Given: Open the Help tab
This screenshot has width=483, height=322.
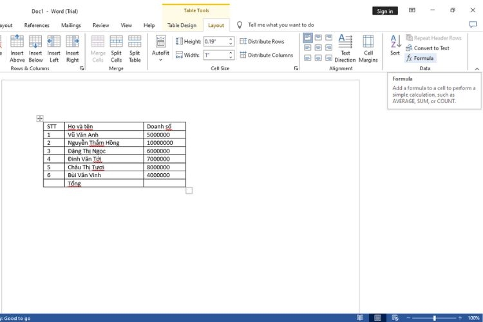Looking at the screenshot, I should click(x=149, y=25).
